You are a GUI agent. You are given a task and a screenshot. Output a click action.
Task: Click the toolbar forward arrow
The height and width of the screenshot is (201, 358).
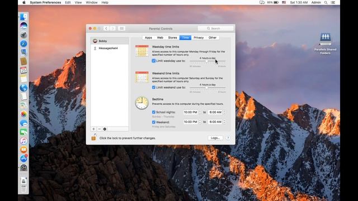pos(112,28)
